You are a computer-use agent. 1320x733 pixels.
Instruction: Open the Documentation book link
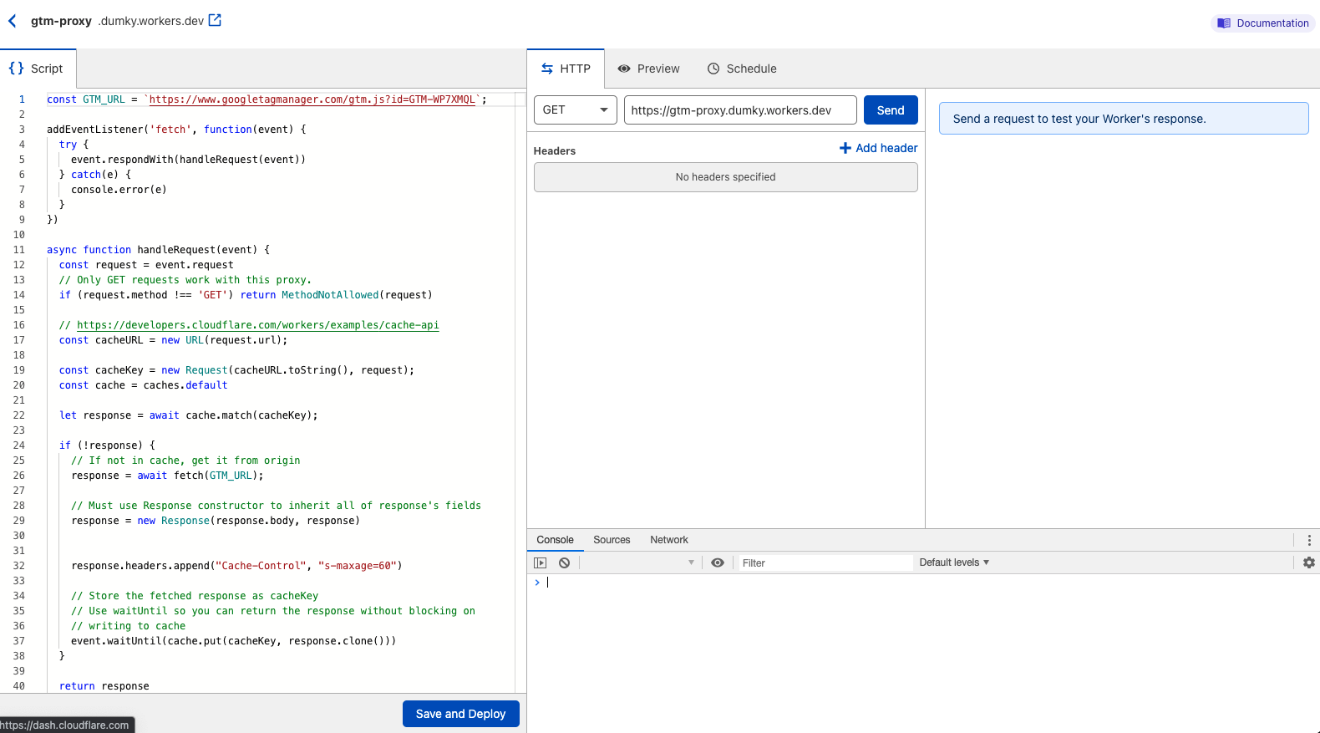click(x=1262, y=23)
